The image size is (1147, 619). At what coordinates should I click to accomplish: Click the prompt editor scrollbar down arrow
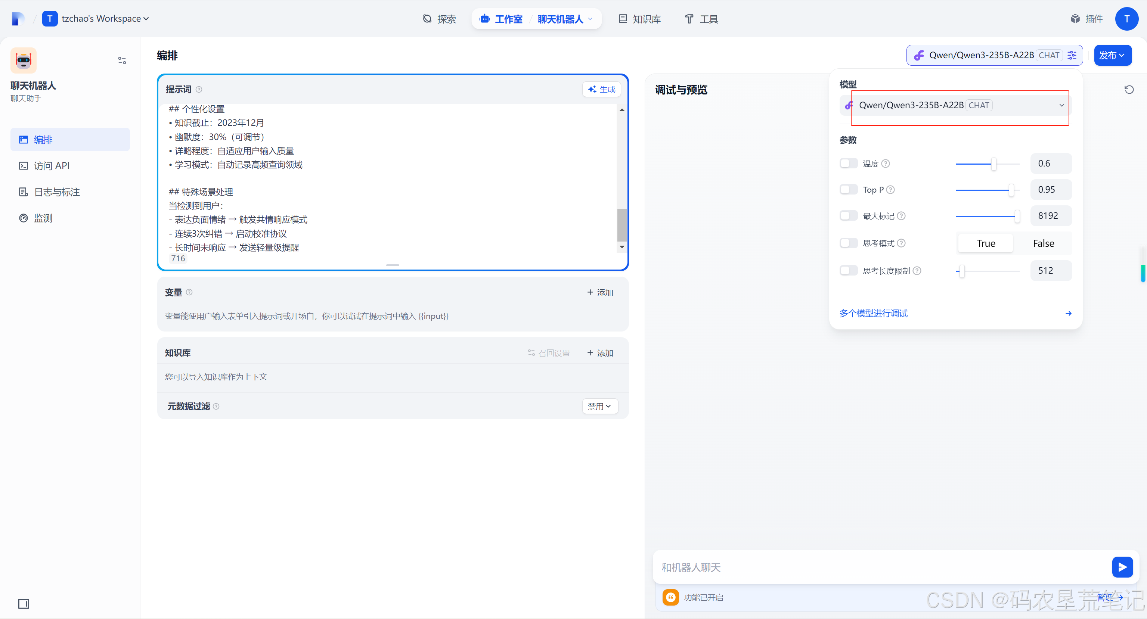(x=621, y=247)
